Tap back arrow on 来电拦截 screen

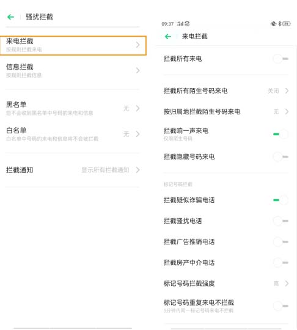pyautogui.click(x=168, y=37)
